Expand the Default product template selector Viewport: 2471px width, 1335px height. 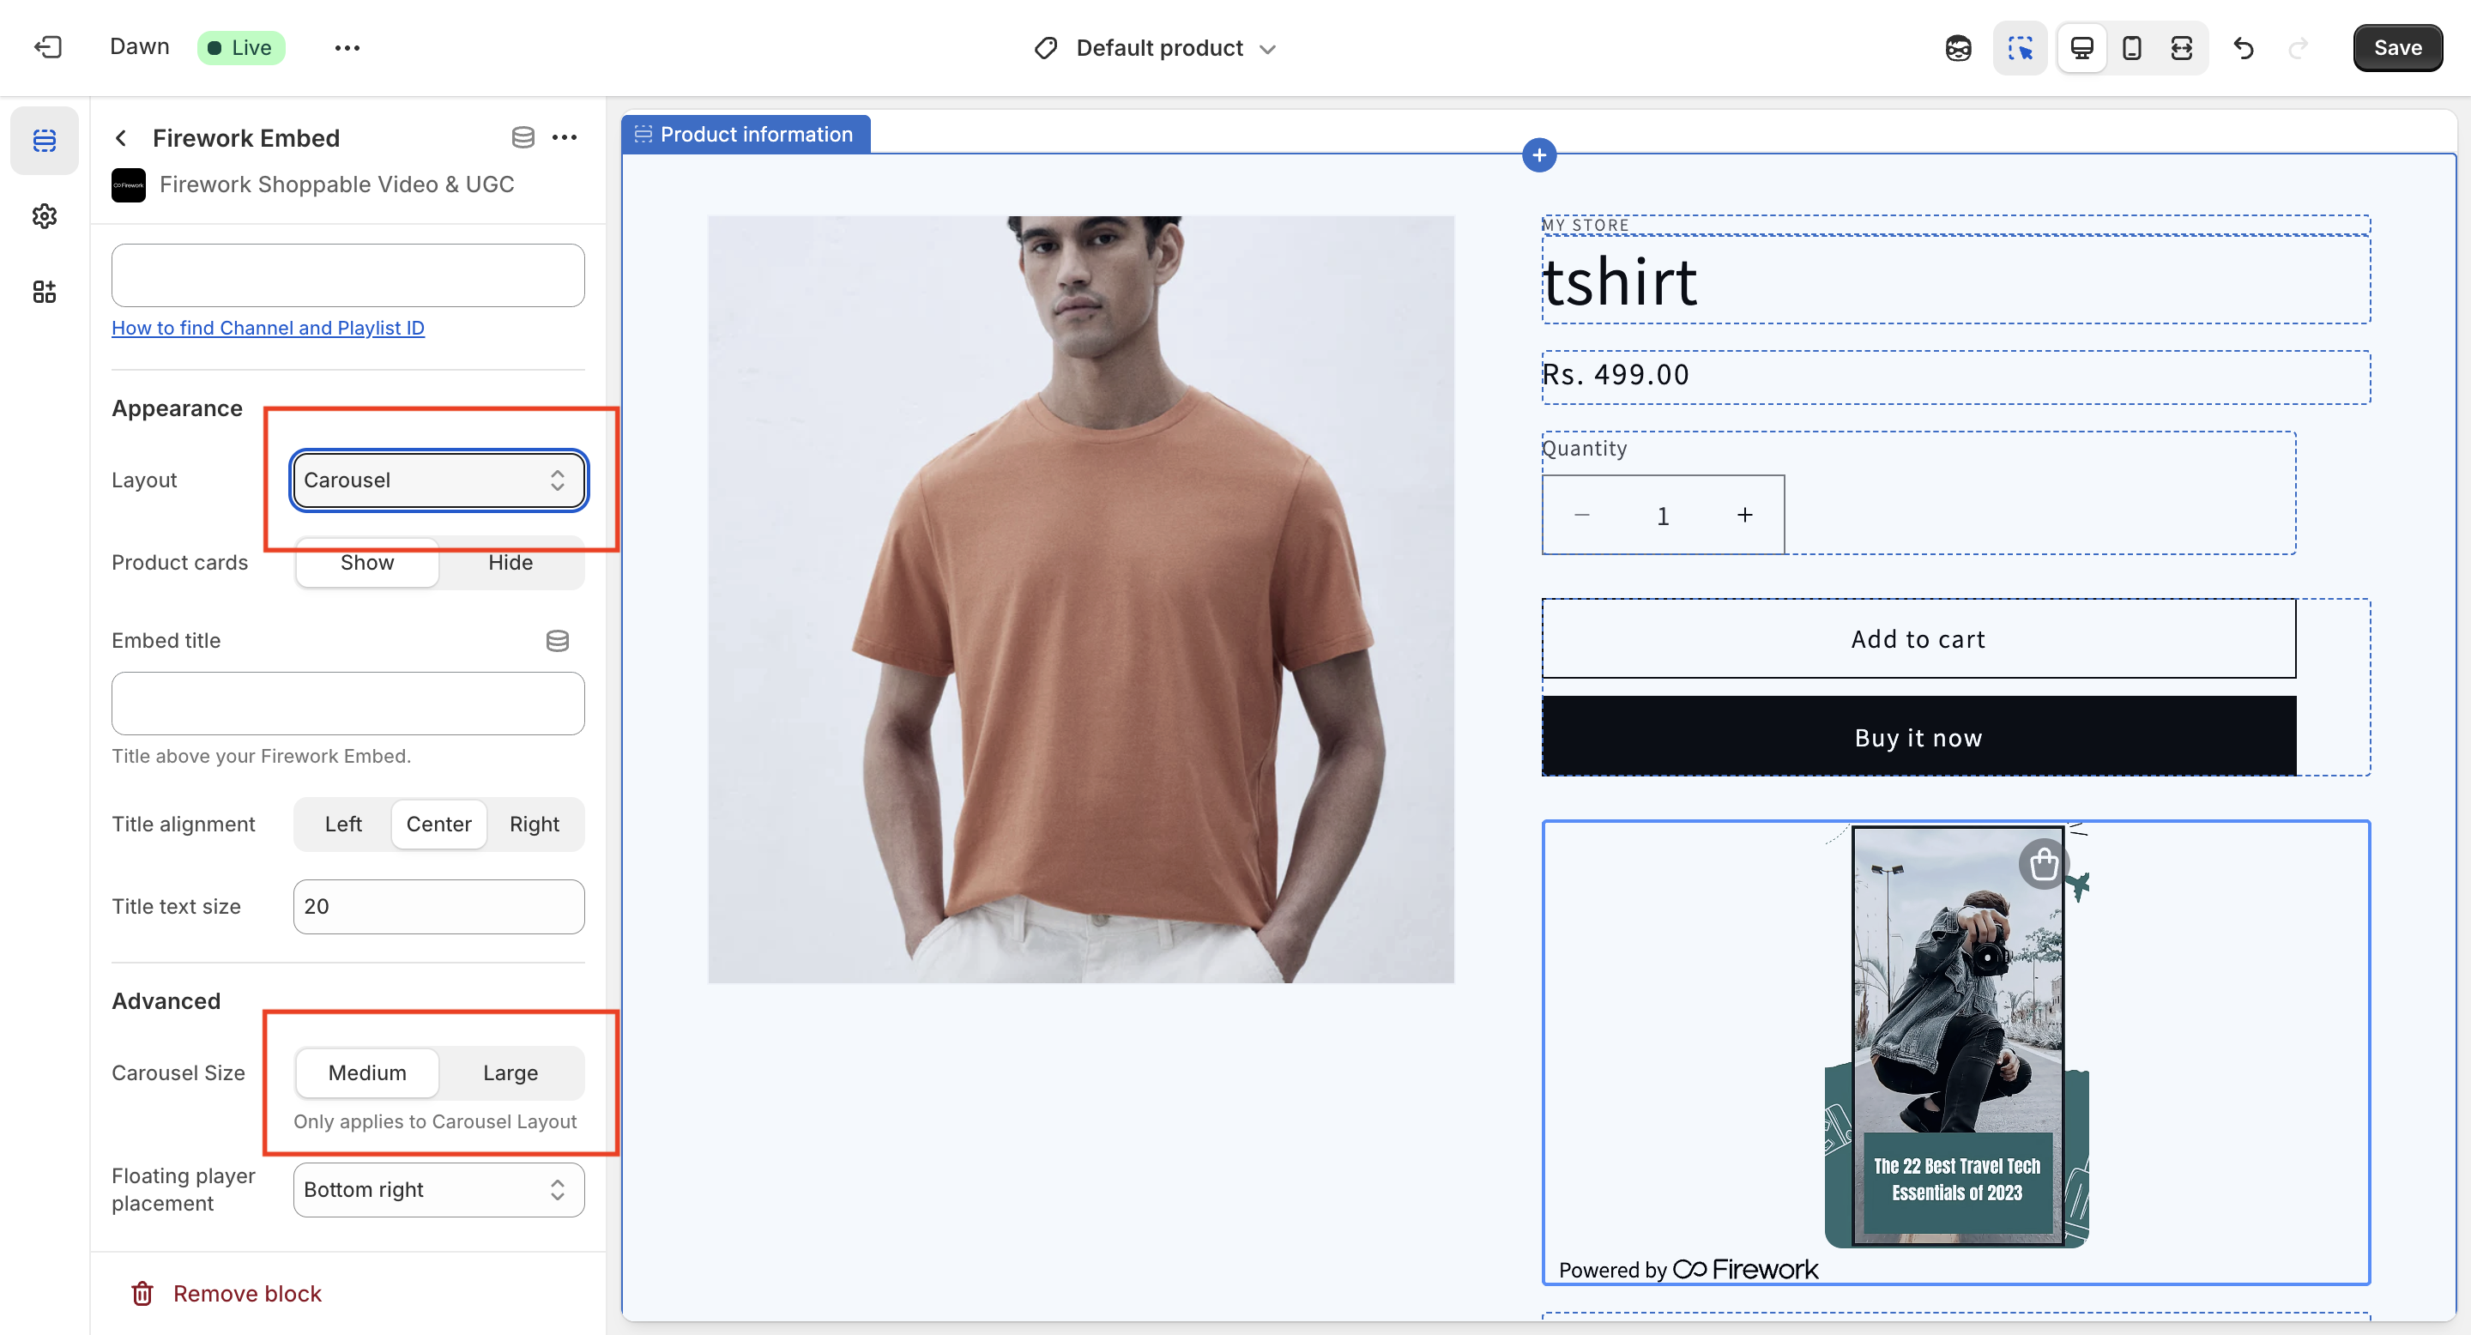point(1156,48)
